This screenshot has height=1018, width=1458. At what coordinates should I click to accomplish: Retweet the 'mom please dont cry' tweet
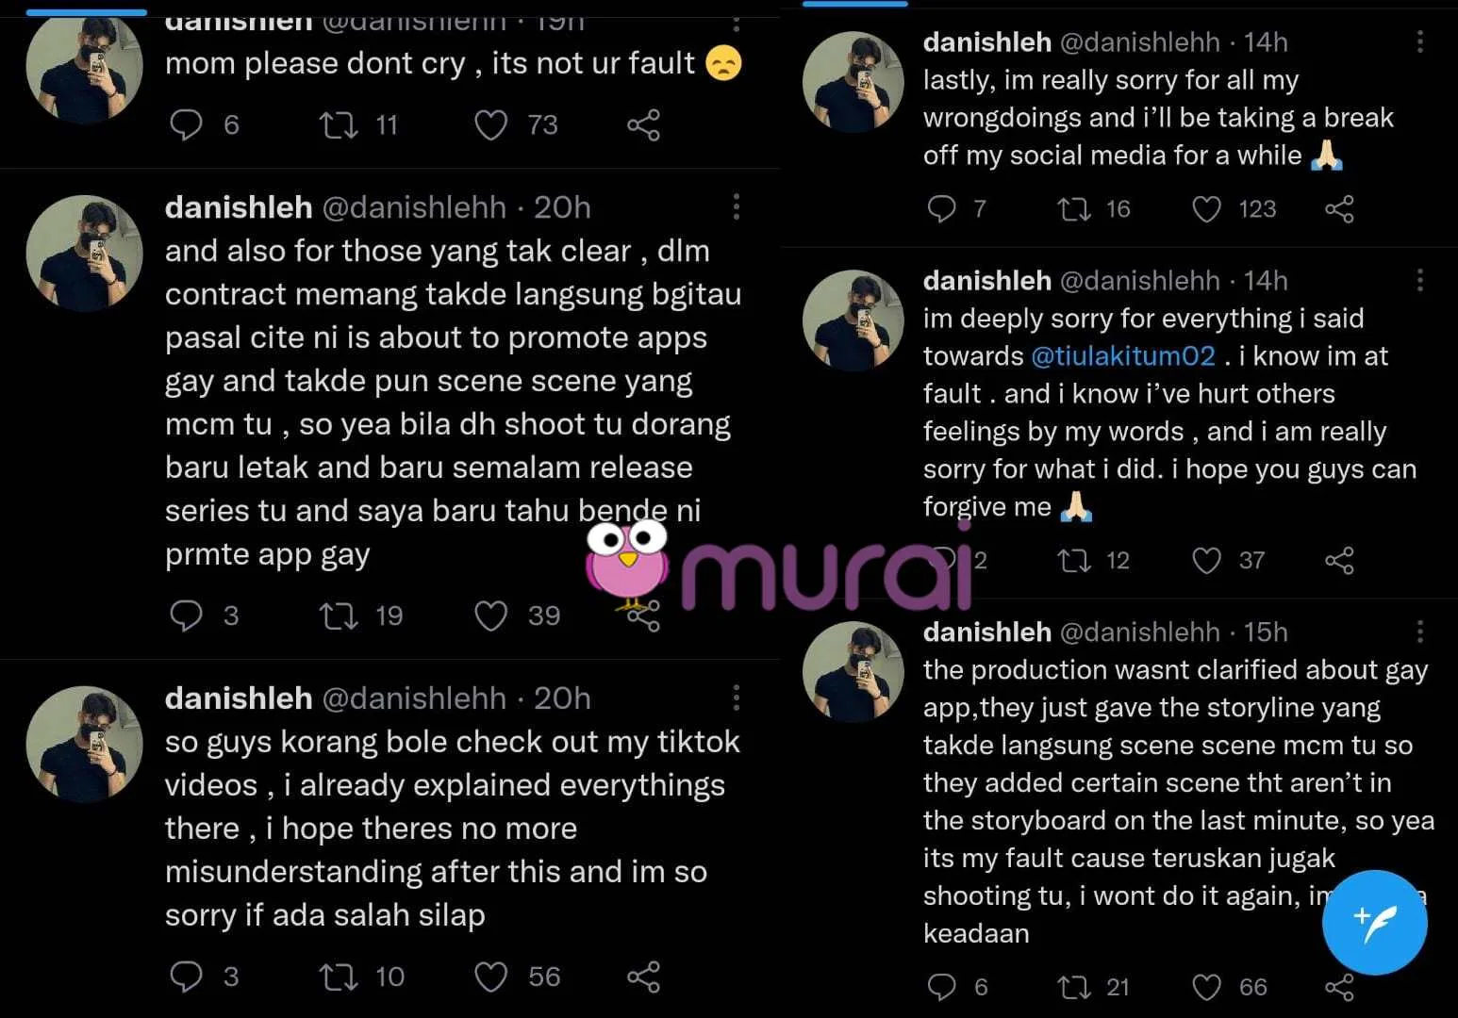(339, 125)
